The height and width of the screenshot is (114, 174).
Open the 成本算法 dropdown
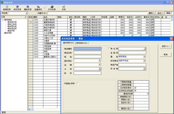[x=144, y=61]
